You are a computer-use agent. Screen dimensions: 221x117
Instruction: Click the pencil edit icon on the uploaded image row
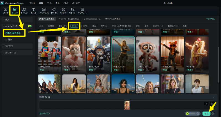point(206,104)
